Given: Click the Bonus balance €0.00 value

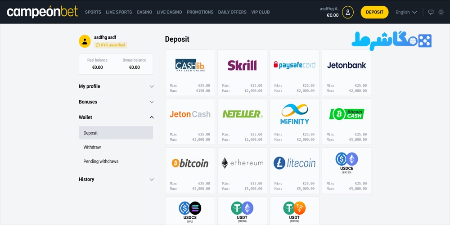Looking at the screenshot, I should point(134,67).
